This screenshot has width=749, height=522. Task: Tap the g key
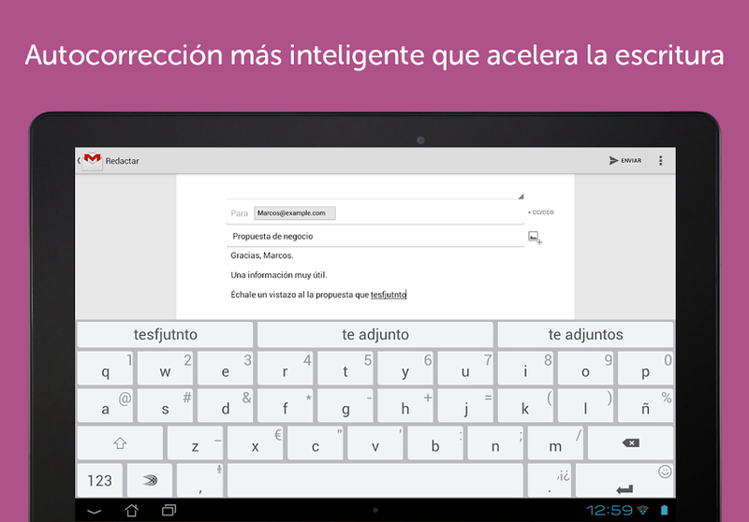(345, 406)
